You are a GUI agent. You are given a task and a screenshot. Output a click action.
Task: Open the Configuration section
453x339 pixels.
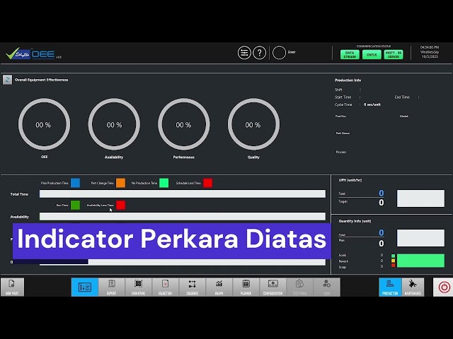273,287
